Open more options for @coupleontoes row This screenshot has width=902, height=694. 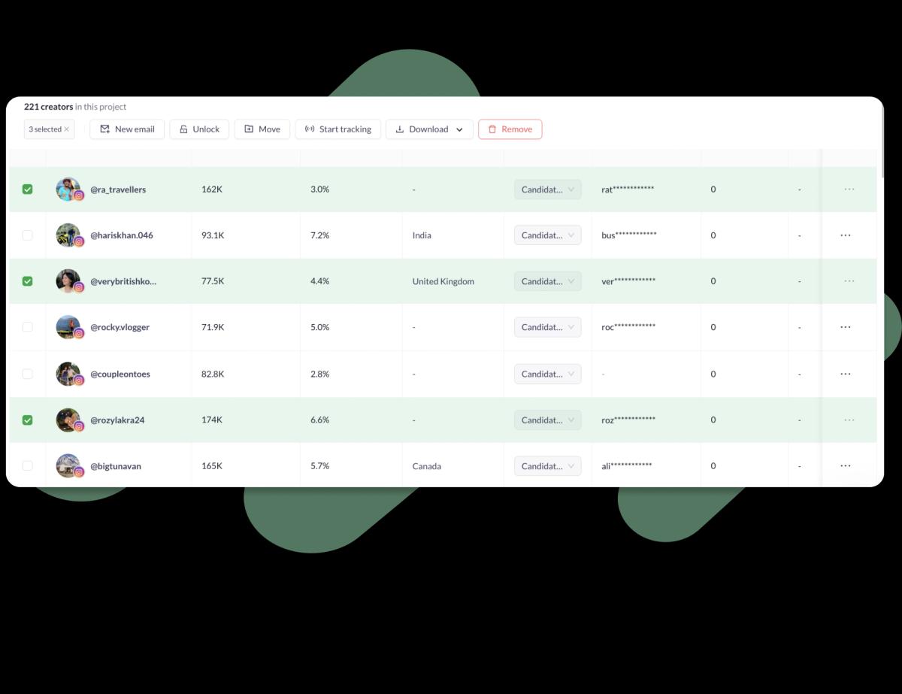click(x=846, y=374)
